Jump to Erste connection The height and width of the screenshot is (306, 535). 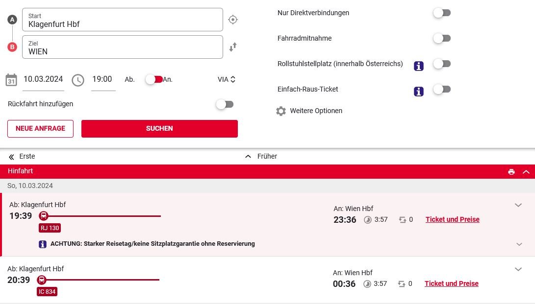[x=22, y=156]
